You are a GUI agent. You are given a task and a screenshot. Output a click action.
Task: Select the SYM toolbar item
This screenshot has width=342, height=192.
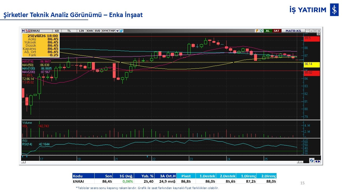105,31
